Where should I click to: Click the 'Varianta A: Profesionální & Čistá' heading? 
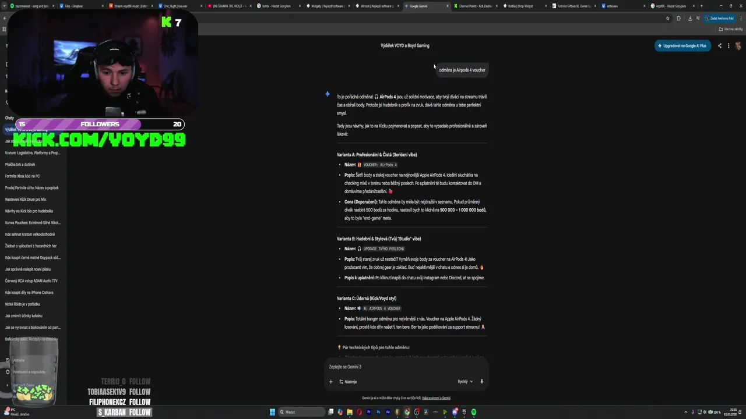tap(376, 155)
